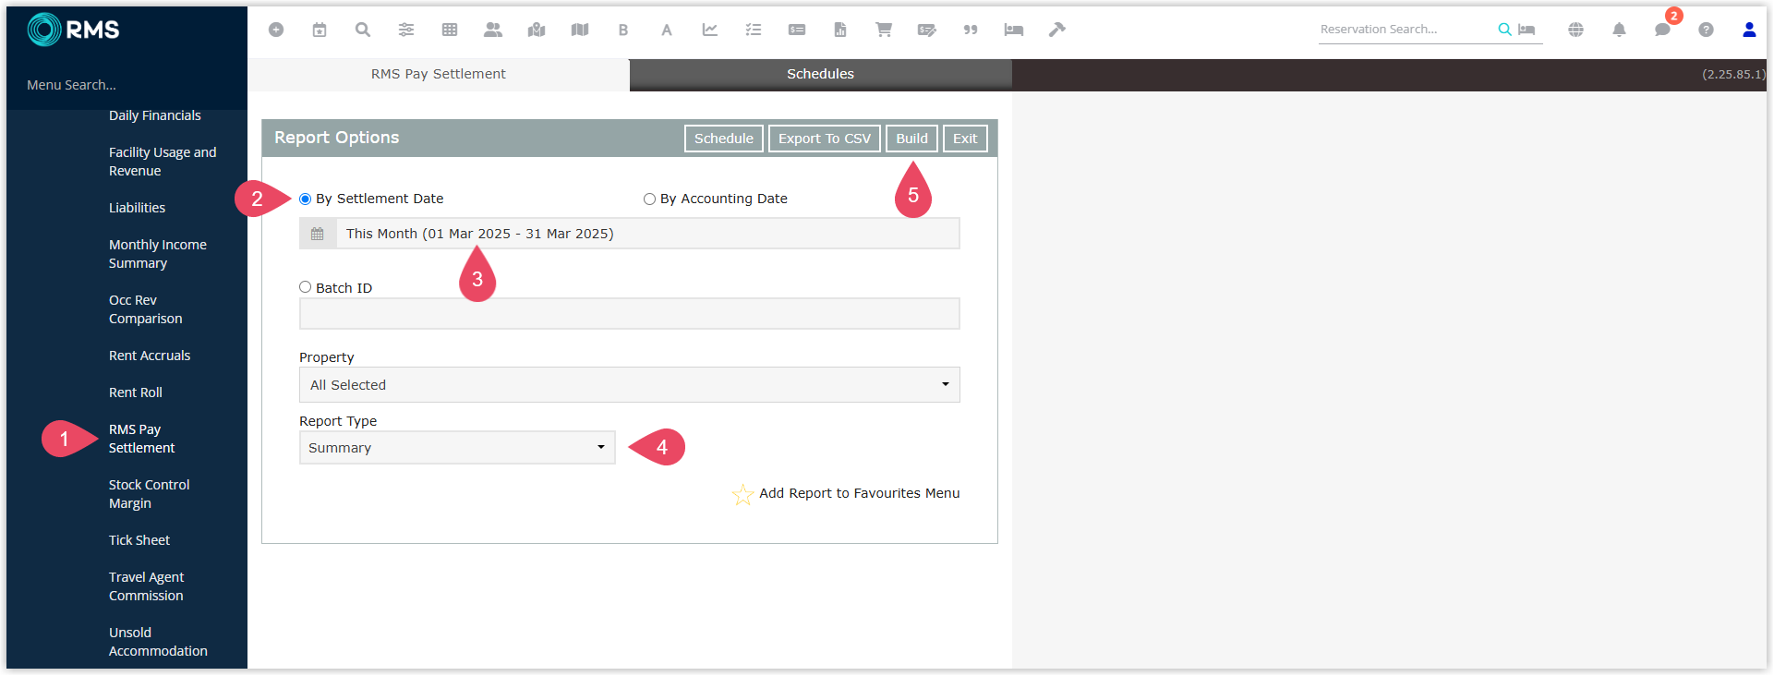The image size is (1774, 676).
Task: Open Travel Agent Commission menu item
Action: [147, 586]
